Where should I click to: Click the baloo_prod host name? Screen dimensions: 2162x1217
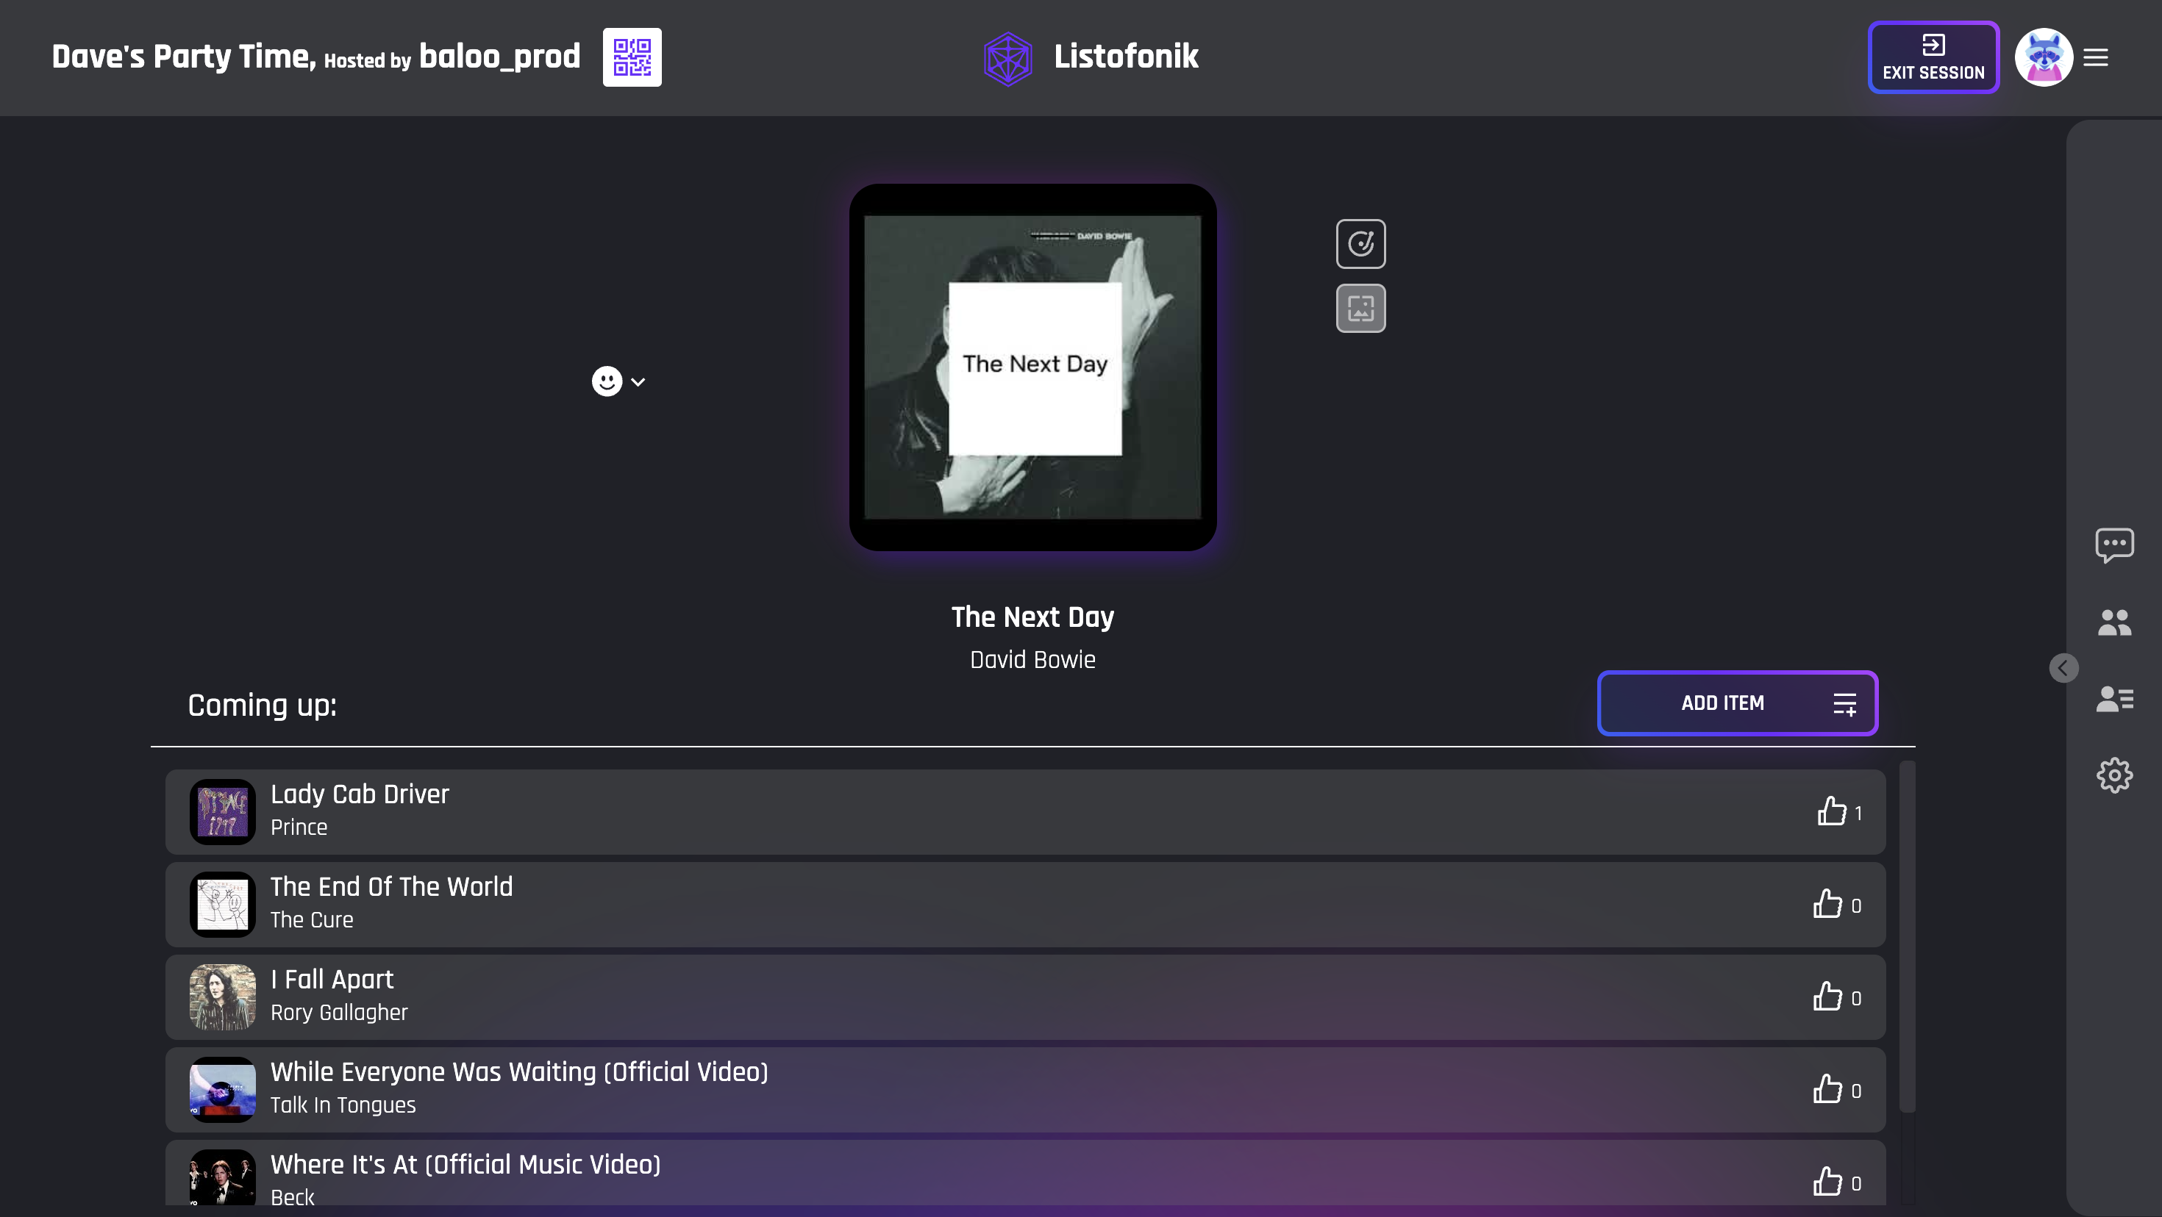coord(499,56)
